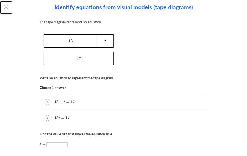The image size is (247, 156).
Task: Close the exercise with the X button
Action: coord(6,7)
